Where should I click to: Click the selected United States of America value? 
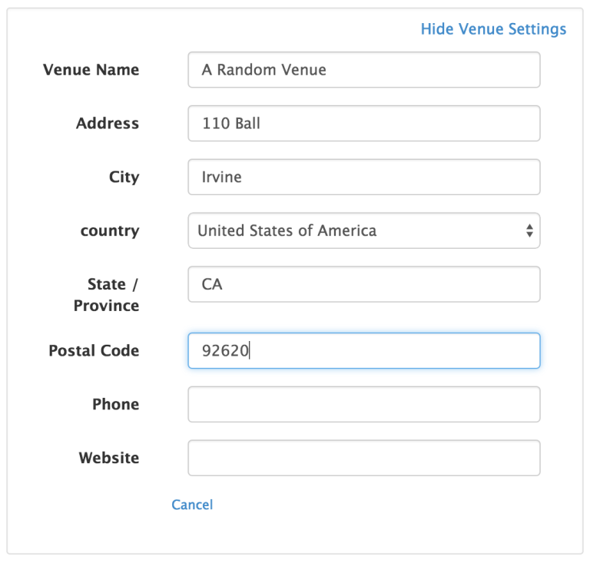click(x=287, y=230)
